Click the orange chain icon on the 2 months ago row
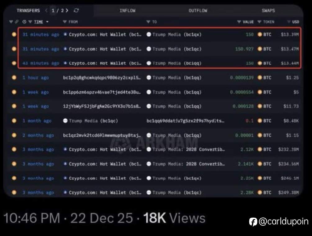Image resolution: width=312 pixels, height=236 pixels. (14, 135)
